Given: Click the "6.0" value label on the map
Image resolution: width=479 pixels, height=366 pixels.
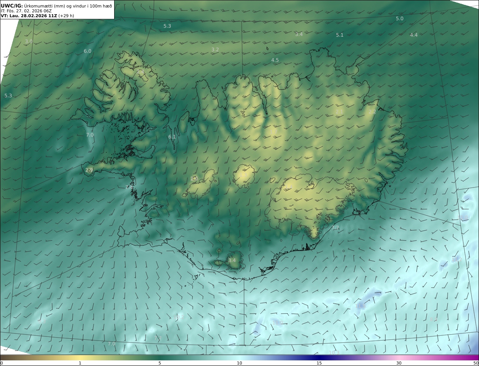Looking at the screenshot, I should [87, 51].
